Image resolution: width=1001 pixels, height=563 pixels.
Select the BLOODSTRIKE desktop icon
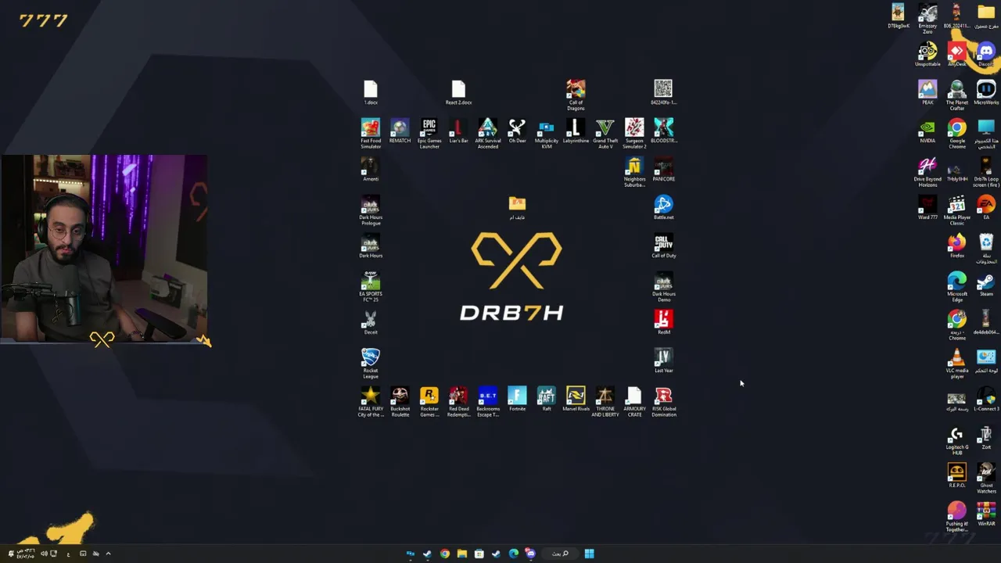(x=664, y=131)
